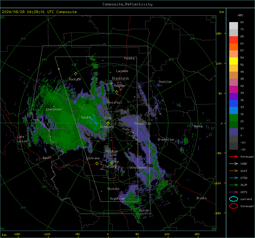Click the Ponoka town label

click(x=129, y=58)
